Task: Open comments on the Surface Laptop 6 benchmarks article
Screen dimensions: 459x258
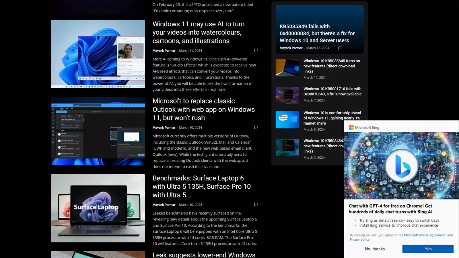Action: pyautogui.click(x=256, y=204)
